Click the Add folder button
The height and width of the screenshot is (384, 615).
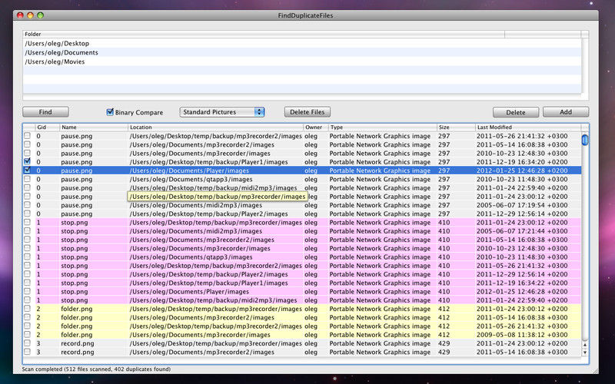coord(565,112)
